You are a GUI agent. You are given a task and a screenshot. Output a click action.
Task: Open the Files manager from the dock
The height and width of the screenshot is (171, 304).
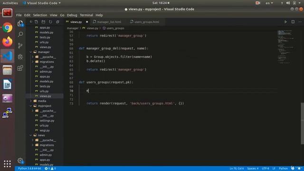8,70
